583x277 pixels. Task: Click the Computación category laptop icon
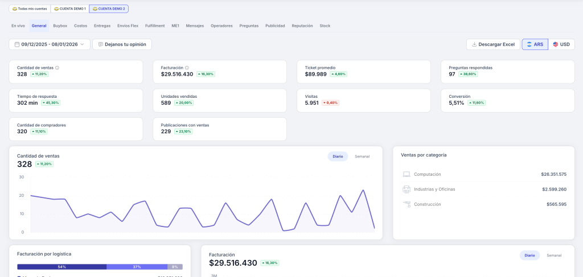point(407,174)
